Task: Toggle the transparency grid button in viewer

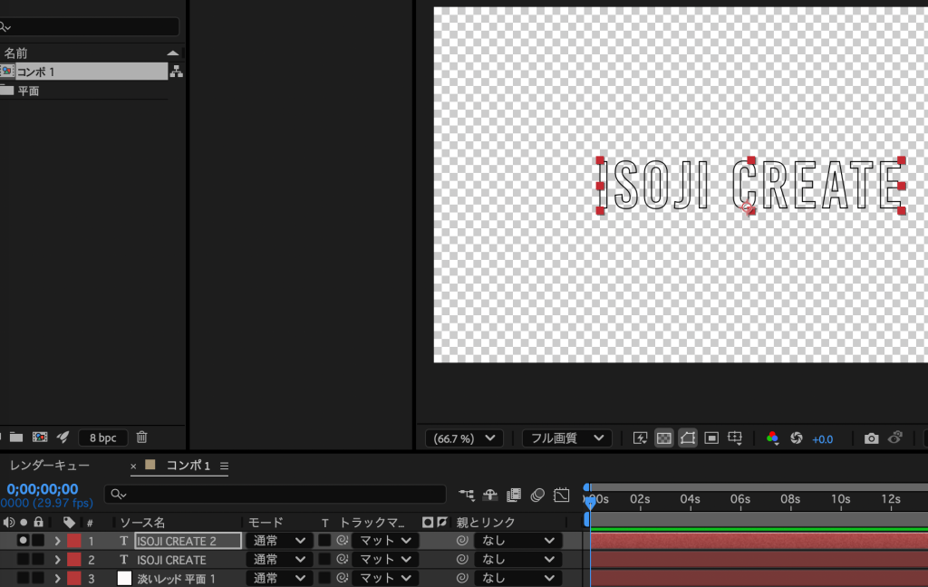Action: pos(663,438)
